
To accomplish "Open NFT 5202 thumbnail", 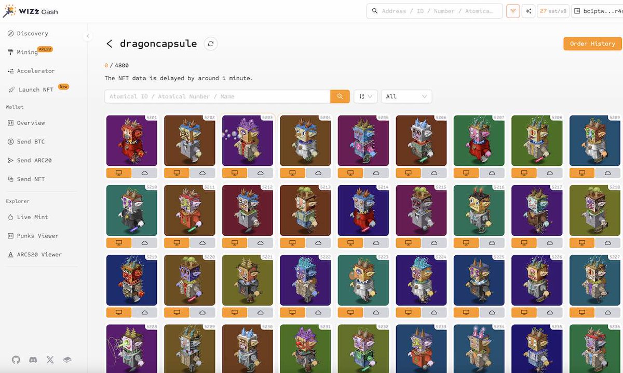I will coord(189,140).
